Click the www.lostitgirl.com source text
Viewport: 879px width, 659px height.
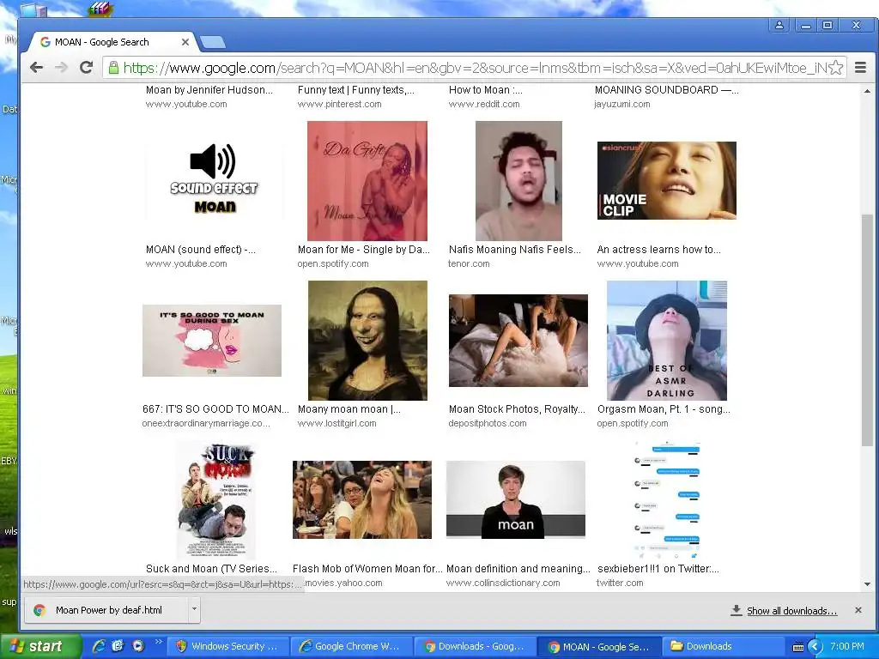point(336,423)
